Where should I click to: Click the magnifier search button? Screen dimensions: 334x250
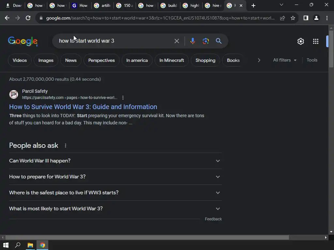pos(219,41)
